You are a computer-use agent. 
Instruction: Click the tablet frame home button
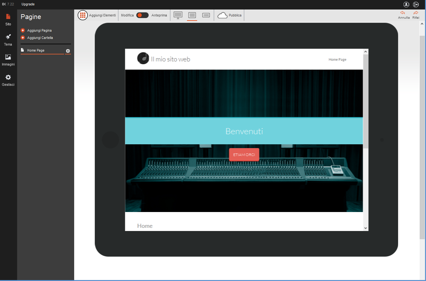tap(110, 140)
